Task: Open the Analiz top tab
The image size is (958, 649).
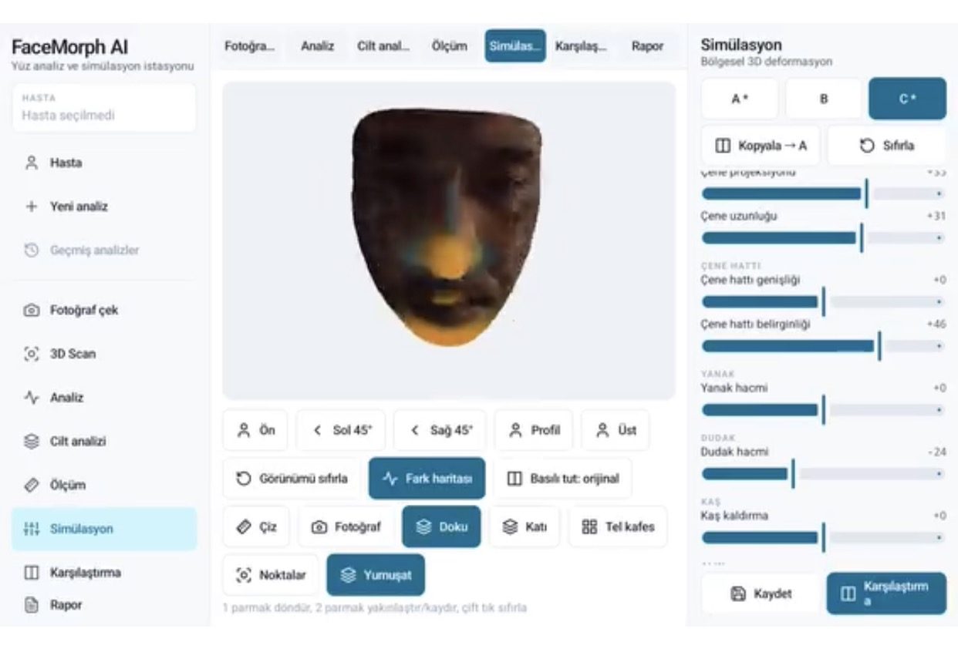Action: point(317,46)
